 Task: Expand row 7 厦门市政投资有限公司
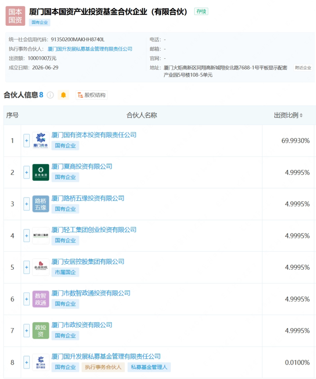(x=27, y=330)
